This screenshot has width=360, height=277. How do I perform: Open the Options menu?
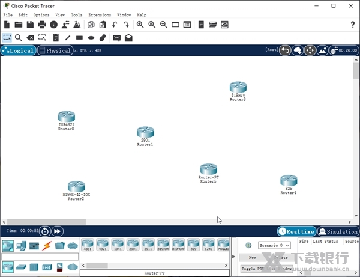pyautogui.click(x=41, y=14)
